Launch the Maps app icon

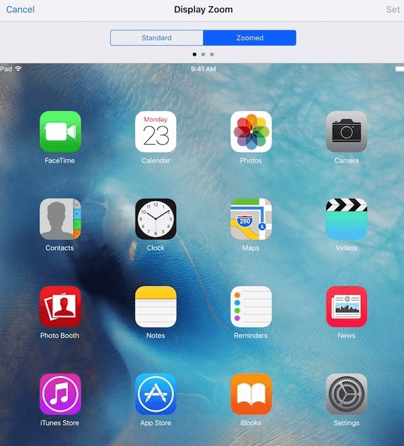[251, 219]
